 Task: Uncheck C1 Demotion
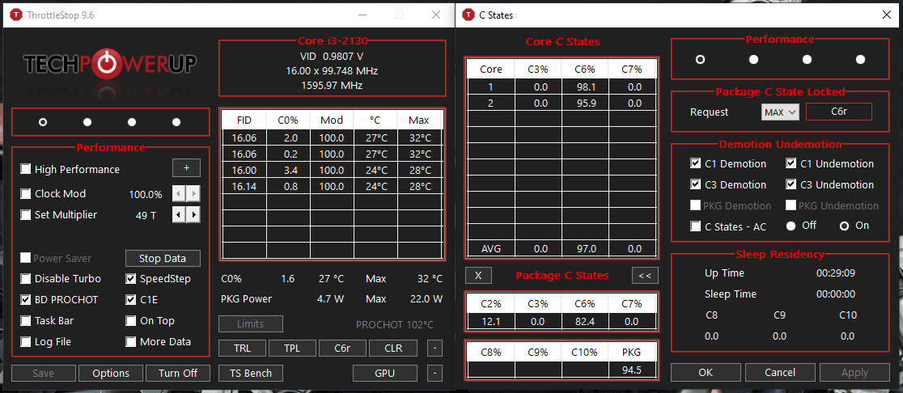(696, 163)
